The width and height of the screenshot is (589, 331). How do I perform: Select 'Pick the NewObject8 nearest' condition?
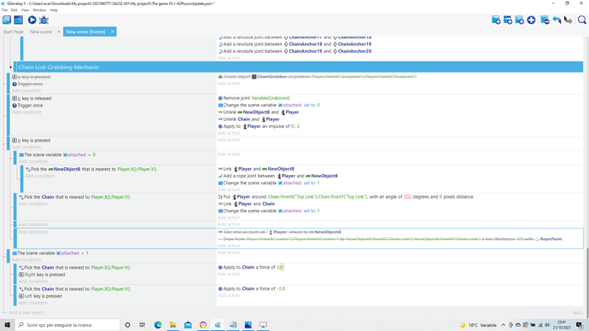point(90,169)
